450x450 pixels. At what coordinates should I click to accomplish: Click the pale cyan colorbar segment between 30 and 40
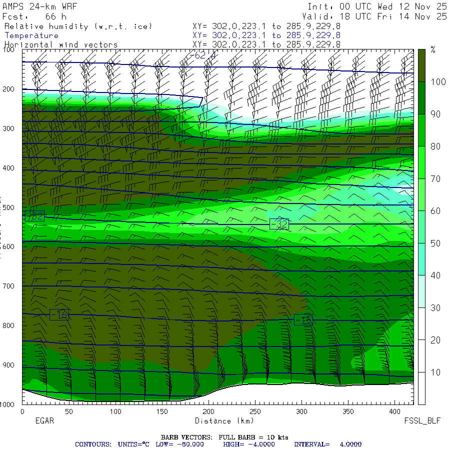421,291
